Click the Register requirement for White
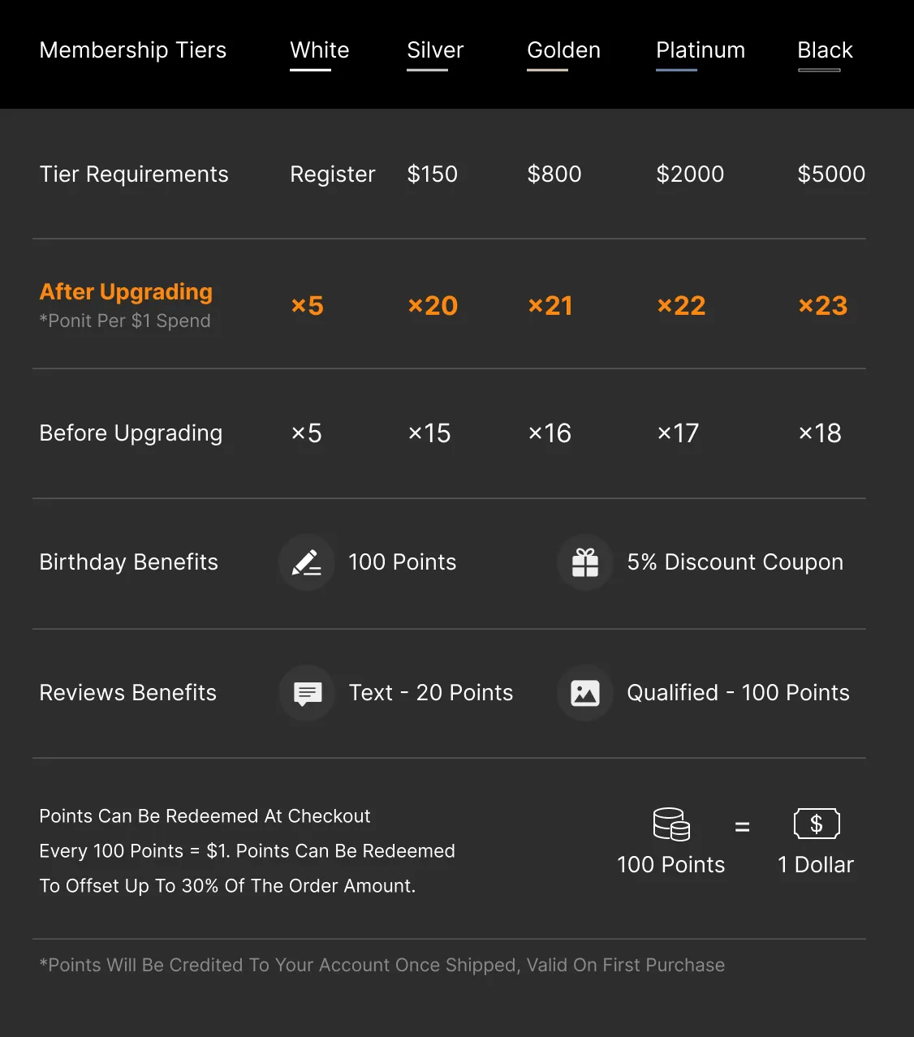The image size is (914, 1037). click(x=332, y=174)
